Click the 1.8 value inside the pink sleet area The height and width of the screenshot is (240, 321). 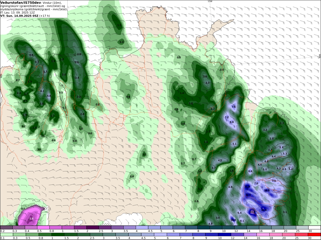tap(31, 218)
